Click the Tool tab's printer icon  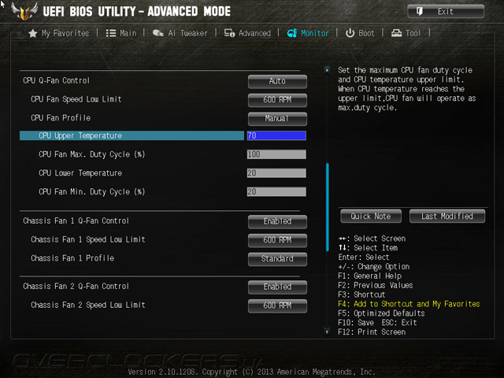(396, 33)
